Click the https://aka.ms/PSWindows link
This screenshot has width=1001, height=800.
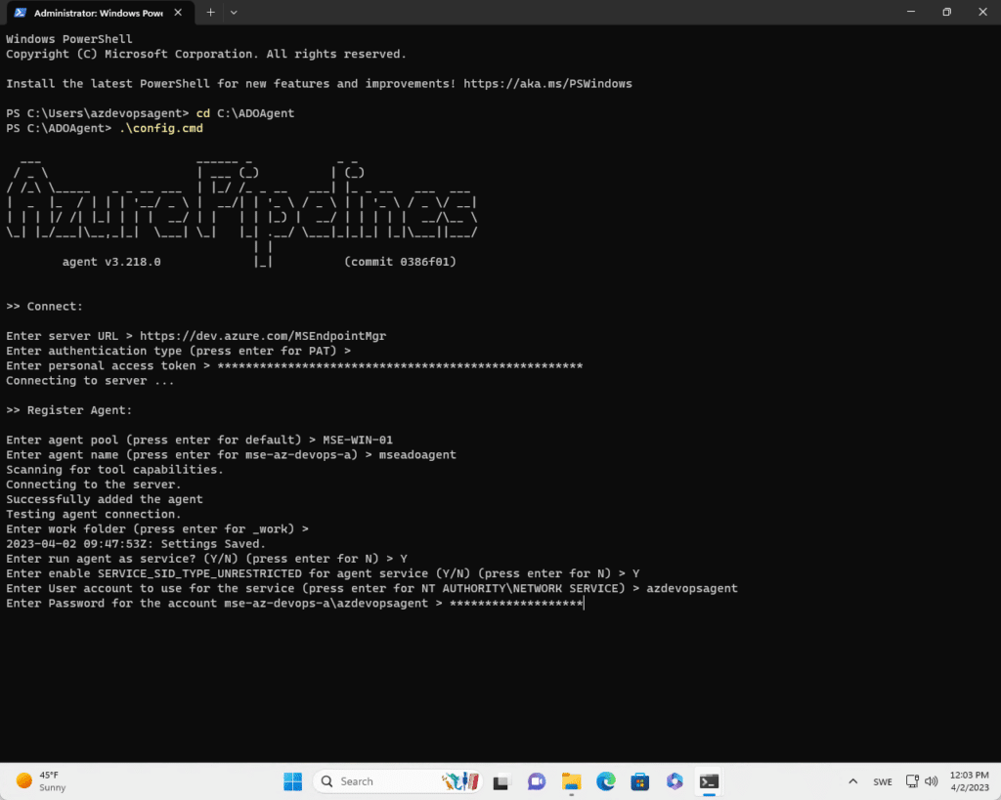pos(547,84)
